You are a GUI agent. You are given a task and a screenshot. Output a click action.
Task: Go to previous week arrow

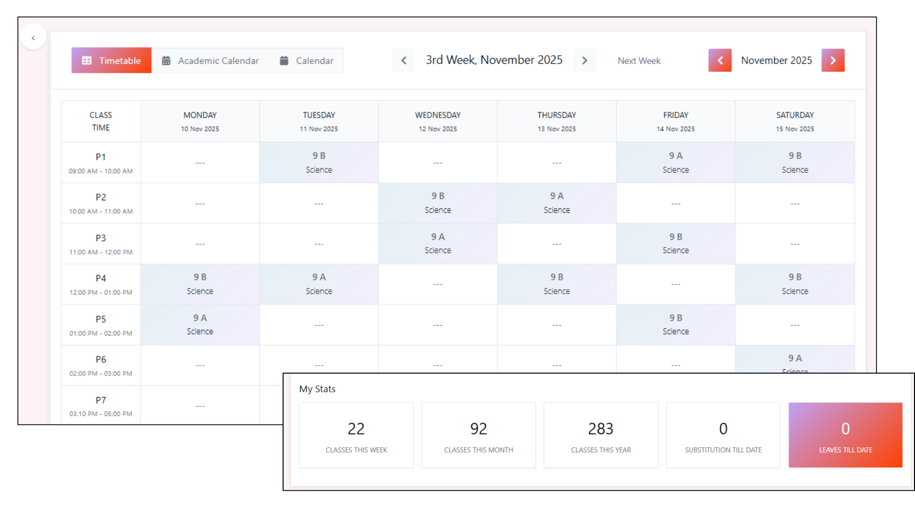(404, 60)
